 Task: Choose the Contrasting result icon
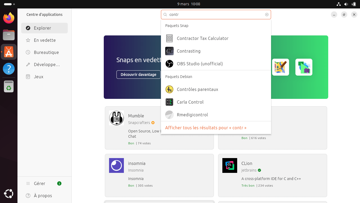[x=169, y=51]
